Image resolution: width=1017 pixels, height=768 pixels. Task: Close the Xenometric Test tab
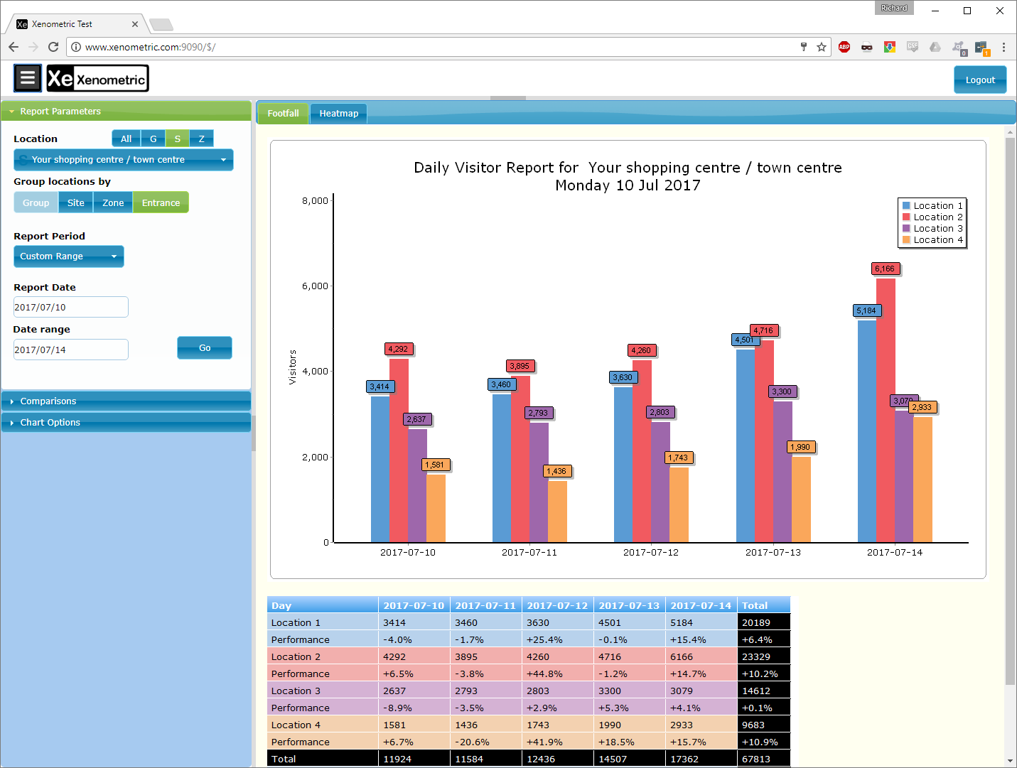(135, 24)
